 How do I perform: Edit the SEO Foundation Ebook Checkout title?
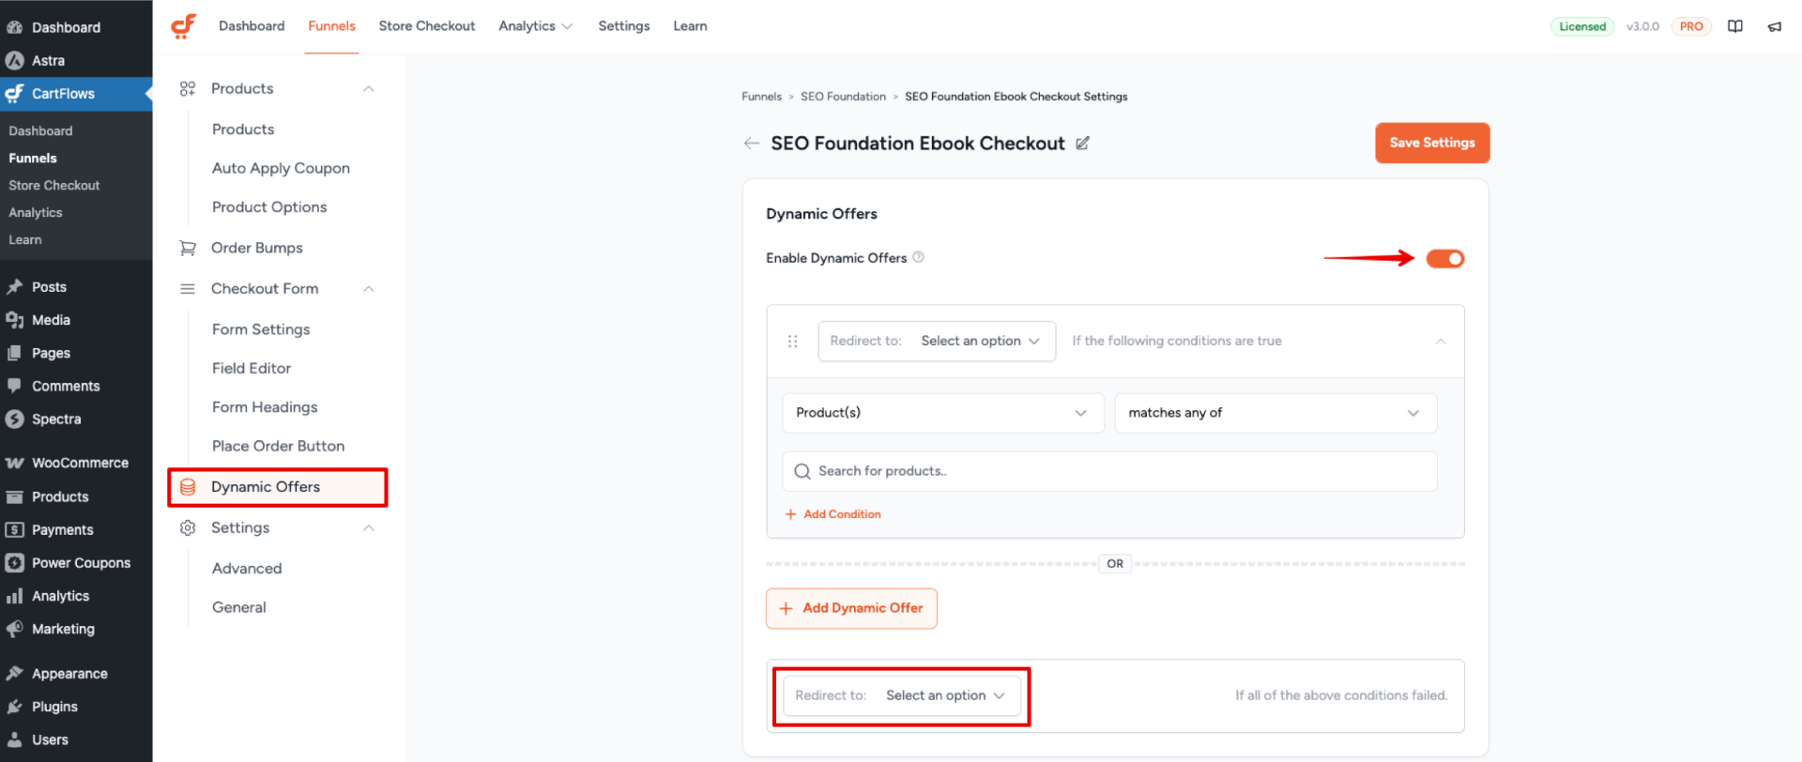click(x=1082, y=144)
